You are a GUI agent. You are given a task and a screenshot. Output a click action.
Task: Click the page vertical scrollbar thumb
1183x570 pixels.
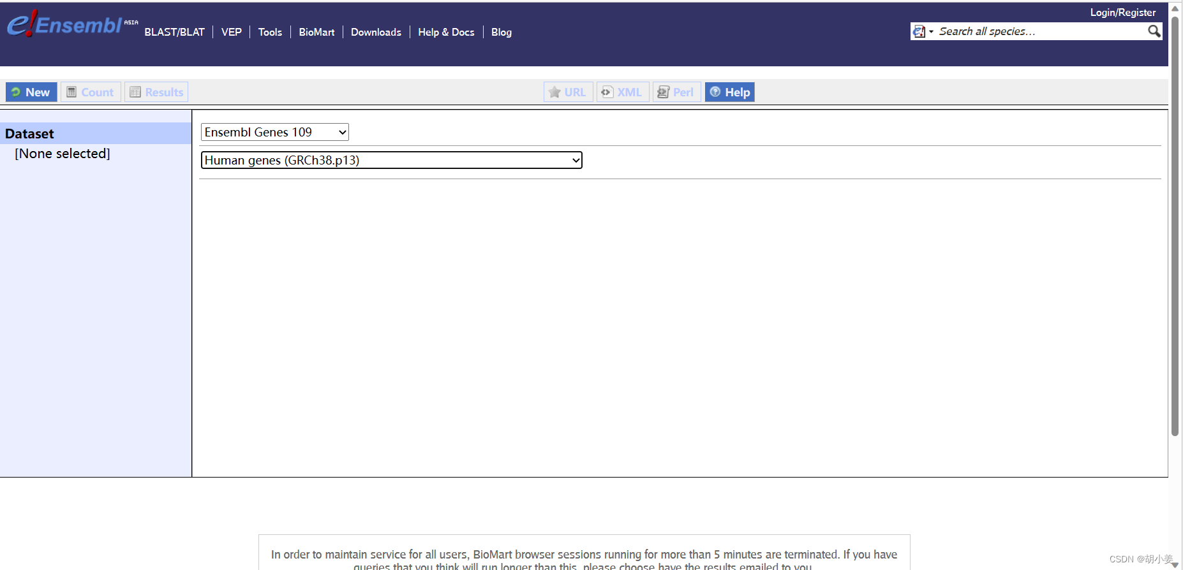pos(1175,226)
